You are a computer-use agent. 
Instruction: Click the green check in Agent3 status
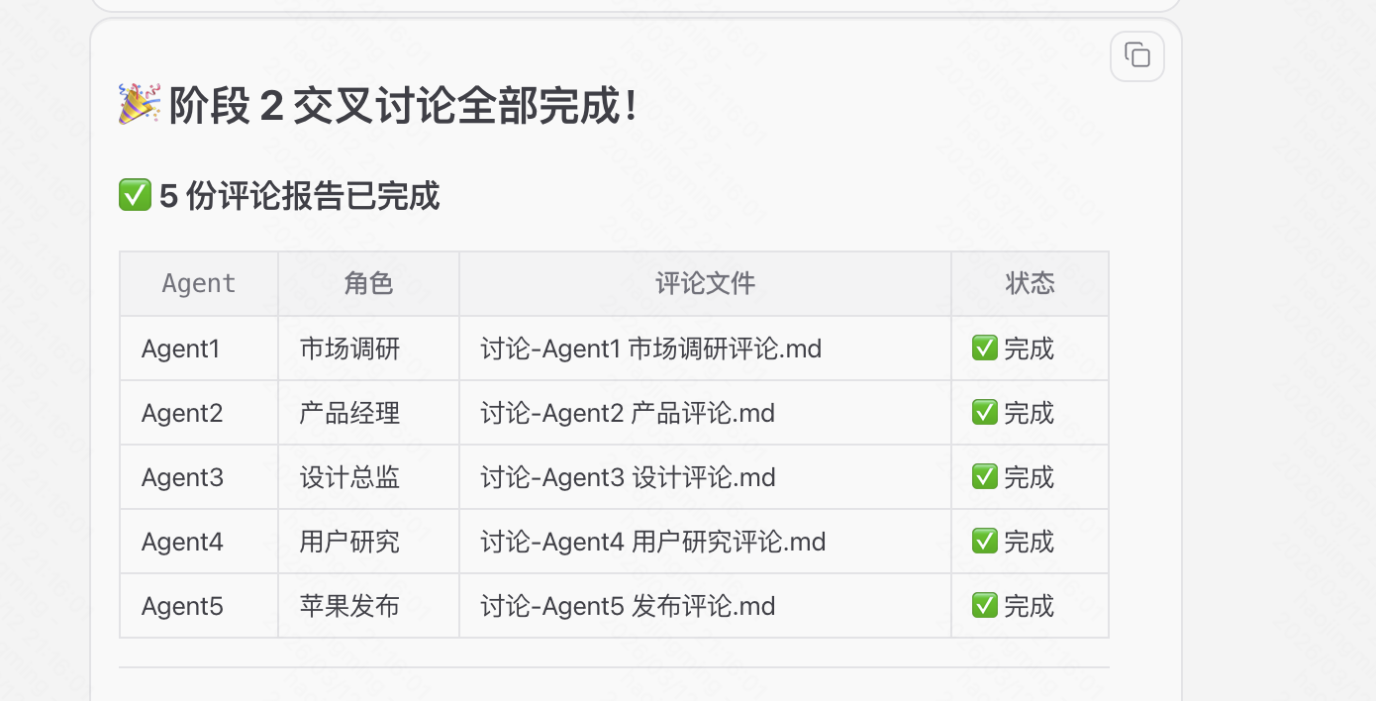[984, 476]
